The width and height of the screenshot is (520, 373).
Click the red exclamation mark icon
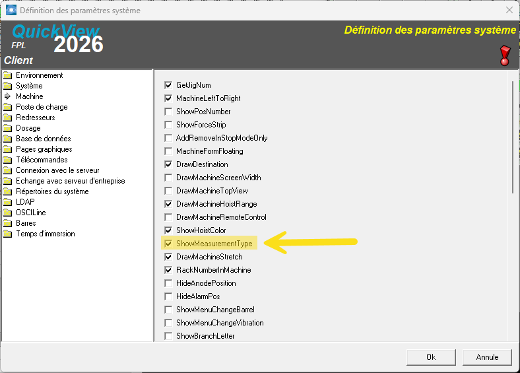[x=505, y=55]
